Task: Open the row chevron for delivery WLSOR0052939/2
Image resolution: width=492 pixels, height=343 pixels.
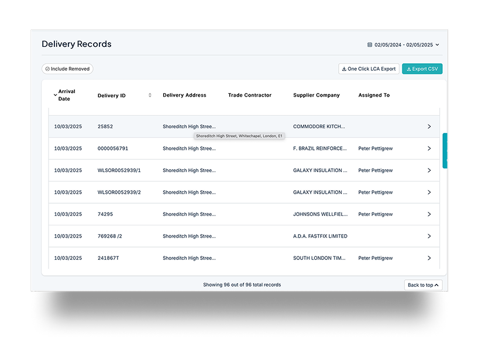Action: click(429, 193)
